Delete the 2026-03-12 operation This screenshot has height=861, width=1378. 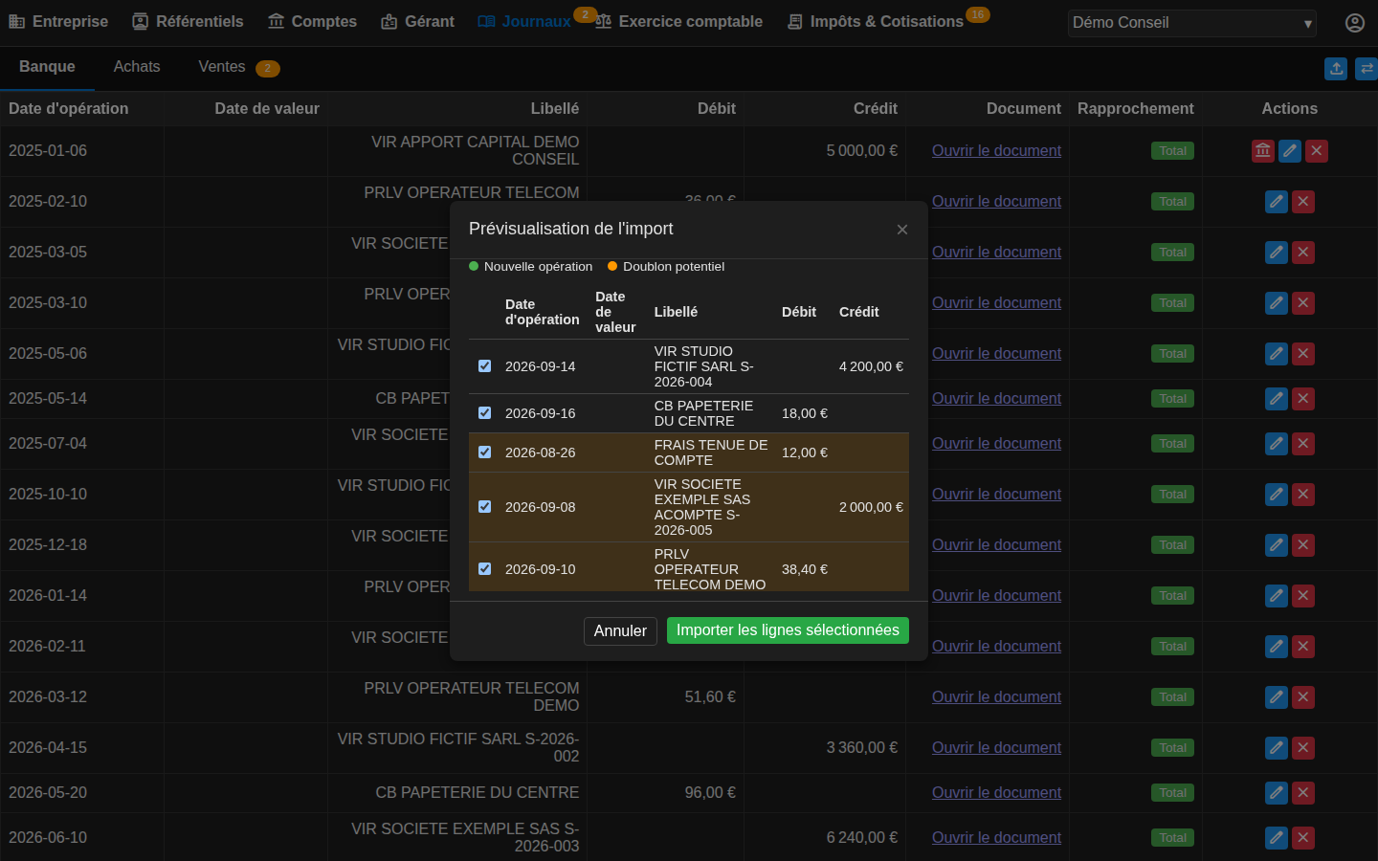1303,697
